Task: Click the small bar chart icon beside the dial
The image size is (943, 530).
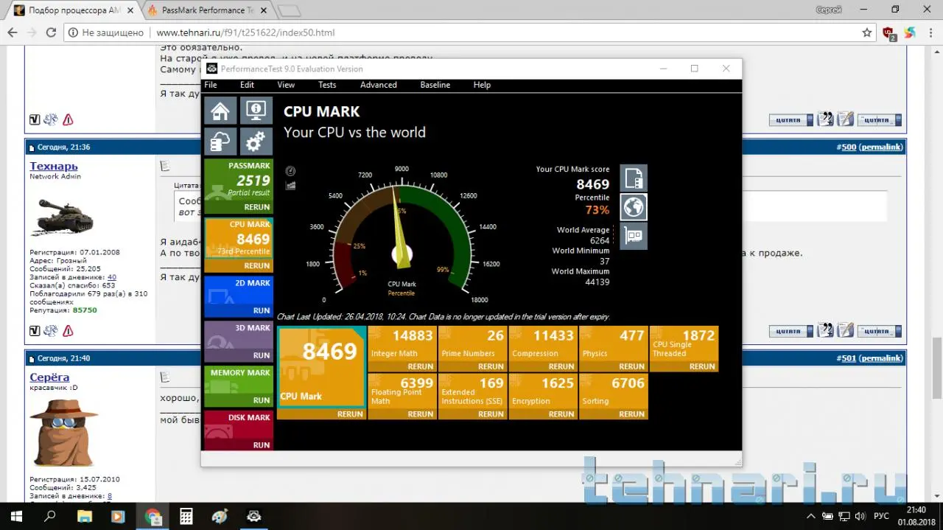Action: 290,185
